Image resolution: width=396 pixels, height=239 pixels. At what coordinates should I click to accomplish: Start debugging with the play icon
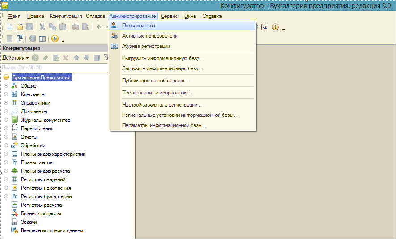[x=55, y=39]
